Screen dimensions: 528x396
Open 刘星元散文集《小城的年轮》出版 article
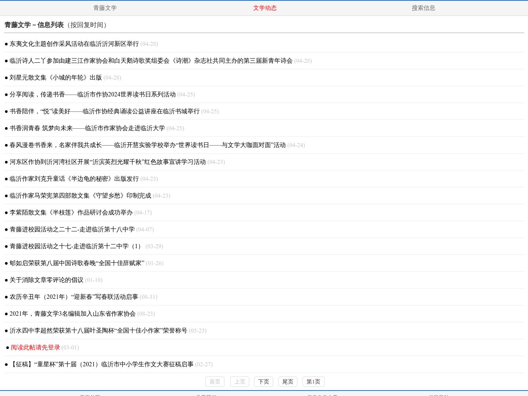pos(56,77)
